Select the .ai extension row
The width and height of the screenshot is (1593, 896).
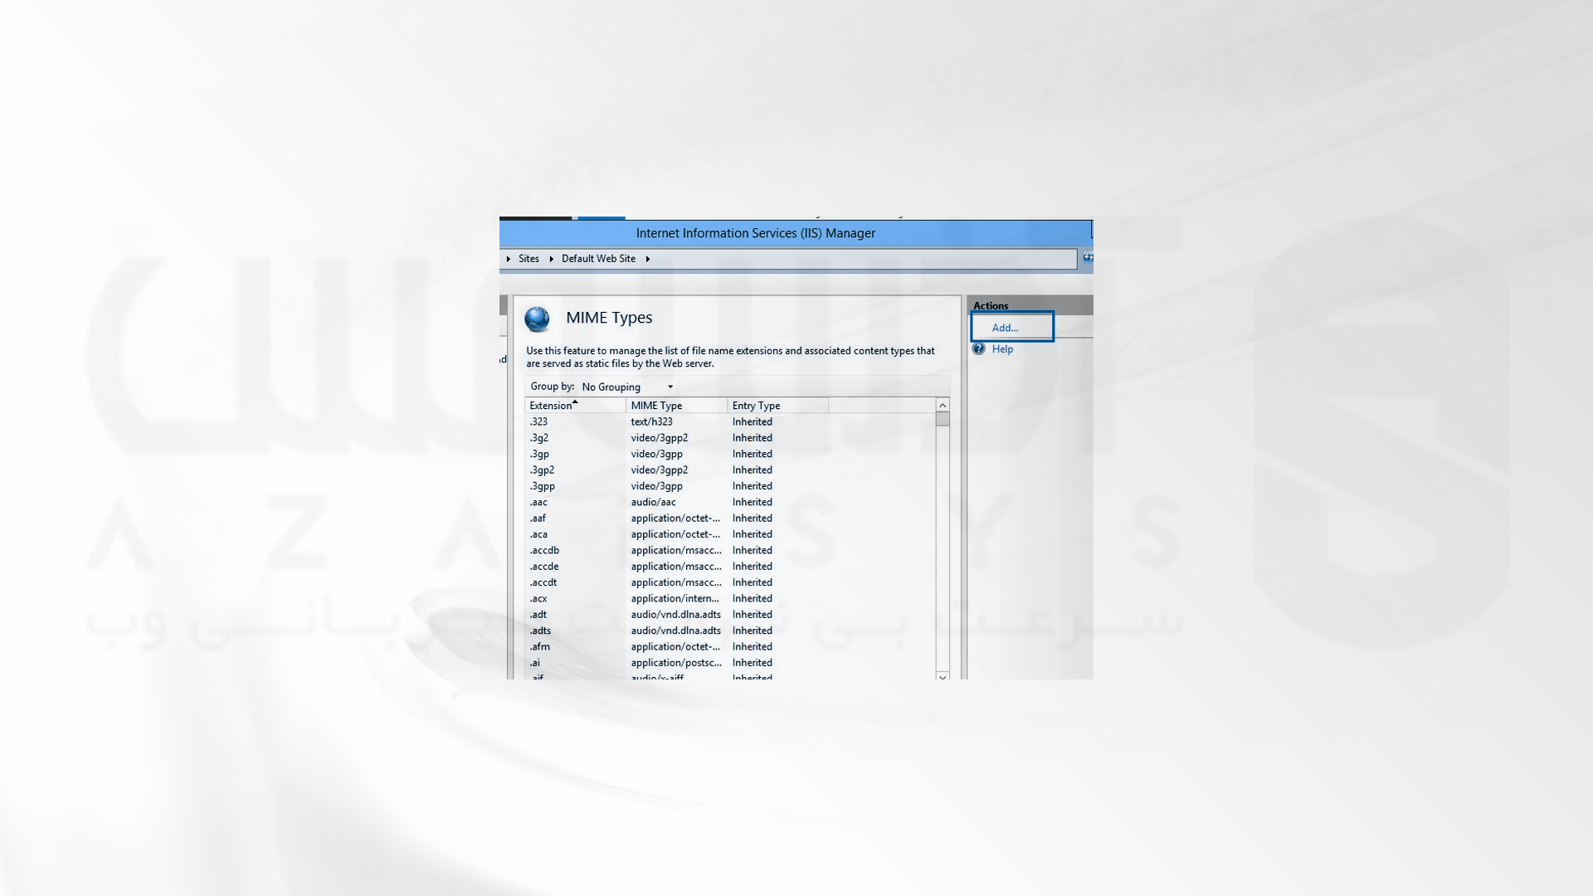click(x=730, y=663)
